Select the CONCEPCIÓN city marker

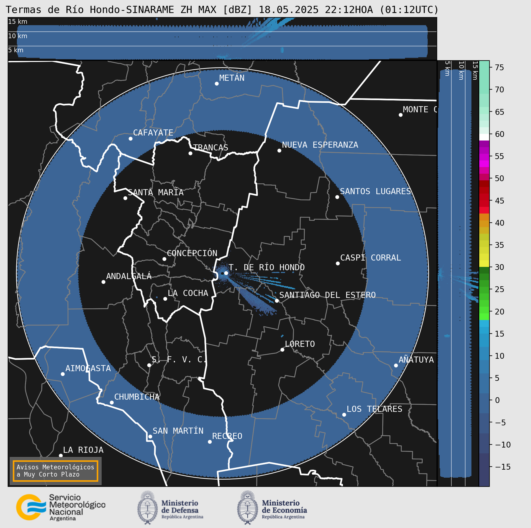pyautogui.click(x=164, y=259)
